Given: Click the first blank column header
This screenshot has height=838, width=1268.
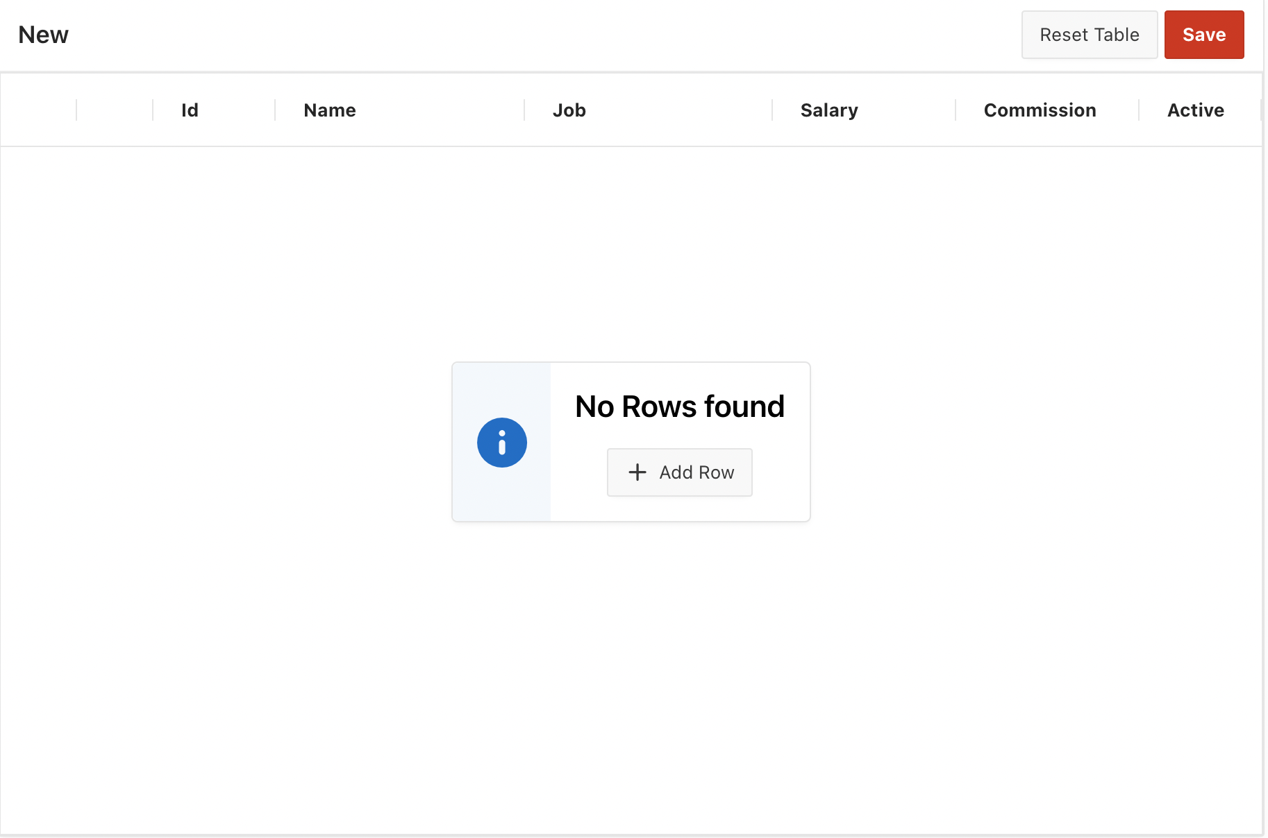Looking at the screenshot, I should [x=38, y=110].
